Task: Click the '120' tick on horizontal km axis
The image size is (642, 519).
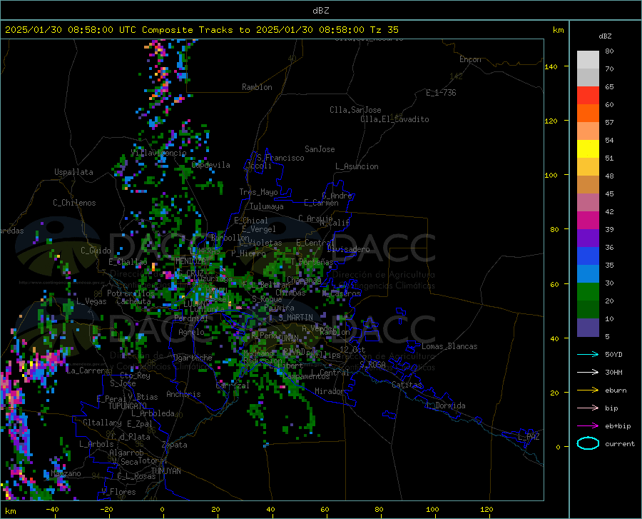Action: pyautogui.click(x=486, y=510)
